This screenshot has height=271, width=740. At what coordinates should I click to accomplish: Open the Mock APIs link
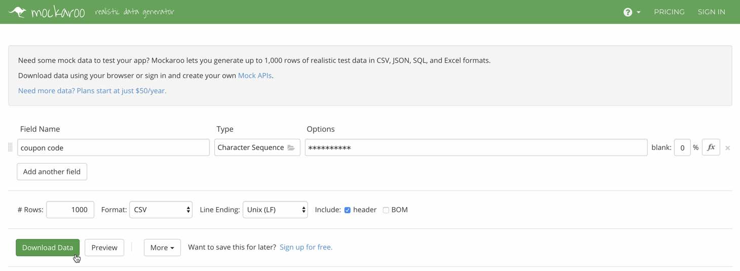click(x=255, y=75)
